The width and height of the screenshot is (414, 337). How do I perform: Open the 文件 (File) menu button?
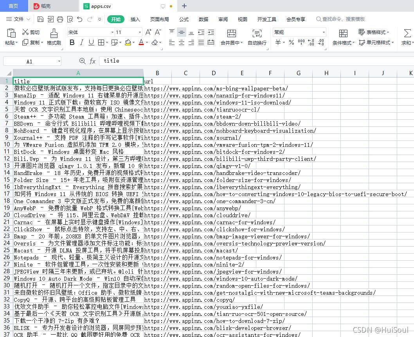(x=18, y=19)
